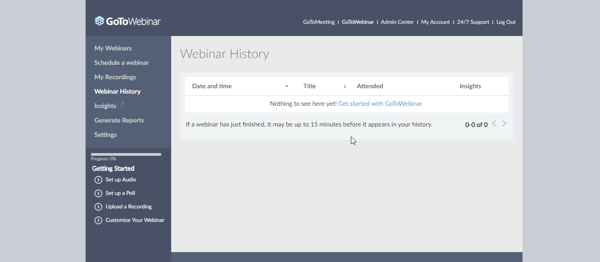The height and width of the screenshot is (262, 600).
Task: Click the GoToWebinar daisy logo icon
Action: [99, 20]
